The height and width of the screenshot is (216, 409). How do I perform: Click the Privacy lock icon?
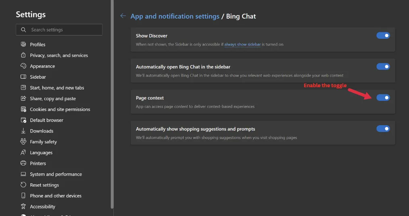(23, 55)
